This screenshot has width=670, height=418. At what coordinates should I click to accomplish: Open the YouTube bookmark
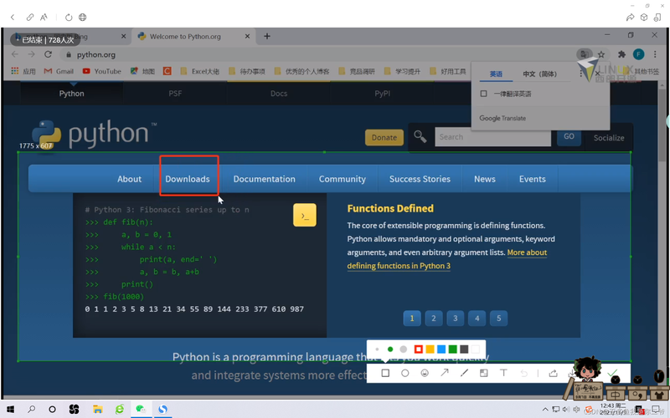pos(101,71)
